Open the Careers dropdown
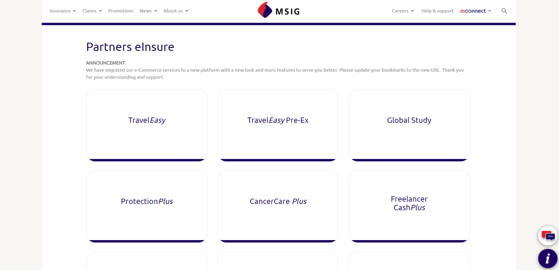This screenshot has width=559, height=270. point(403,11)
